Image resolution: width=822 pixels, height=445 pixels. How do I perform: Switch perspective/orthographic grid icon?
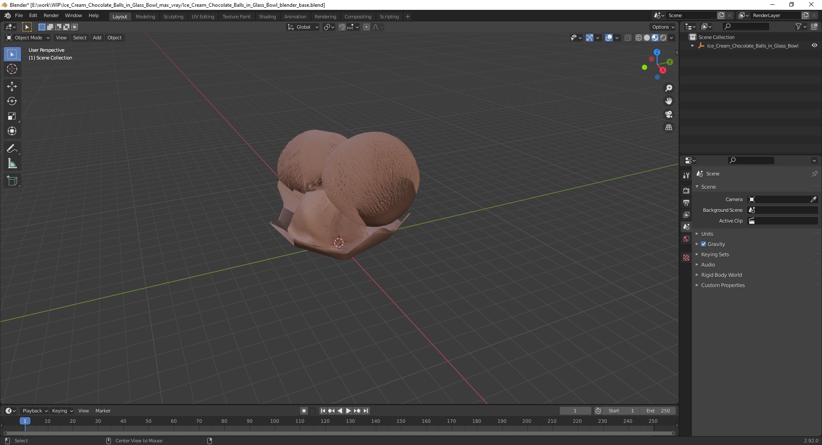tap(669, 128)
